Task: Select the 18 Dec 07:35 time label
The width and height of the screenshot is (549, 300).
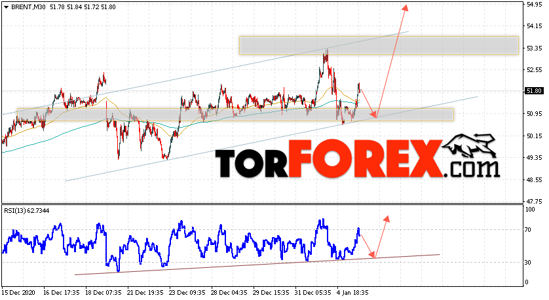Action: point(104,293)
